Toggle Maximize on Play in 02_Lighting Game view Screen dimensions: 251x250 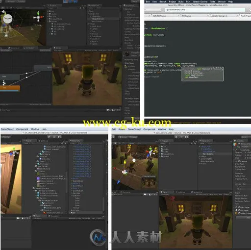click(x=202, y=195)
